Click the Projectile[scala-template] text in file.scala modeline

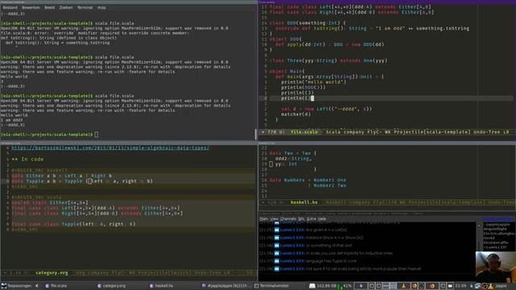click(x=432, y=132)
